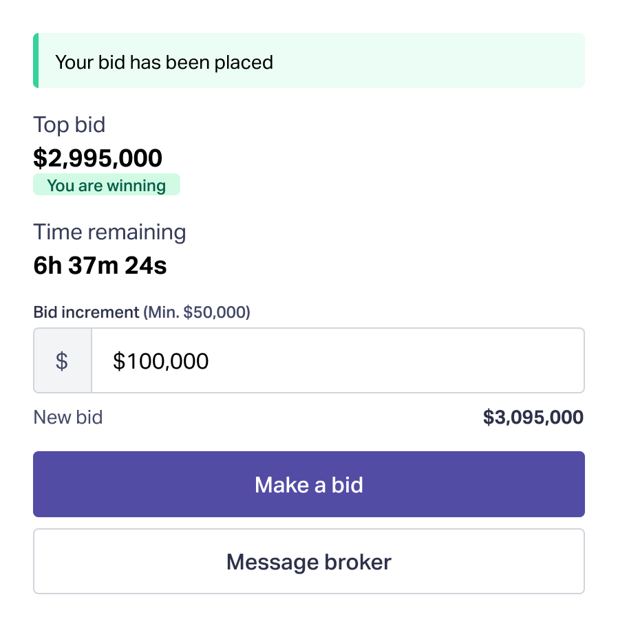Click the "Time remaining" heading
Viewport: 618px width, 630px height.
(x=109, y=232)
